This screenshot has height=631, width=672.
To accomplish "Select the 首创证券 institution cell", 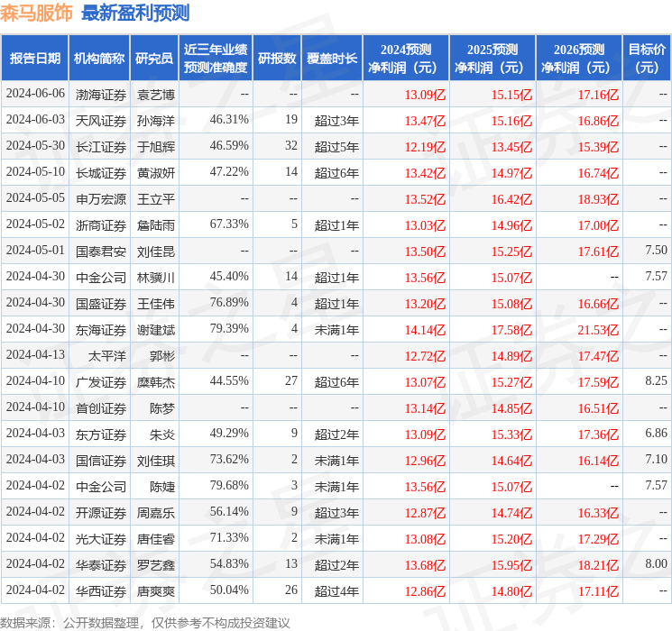I will (101, 408).
